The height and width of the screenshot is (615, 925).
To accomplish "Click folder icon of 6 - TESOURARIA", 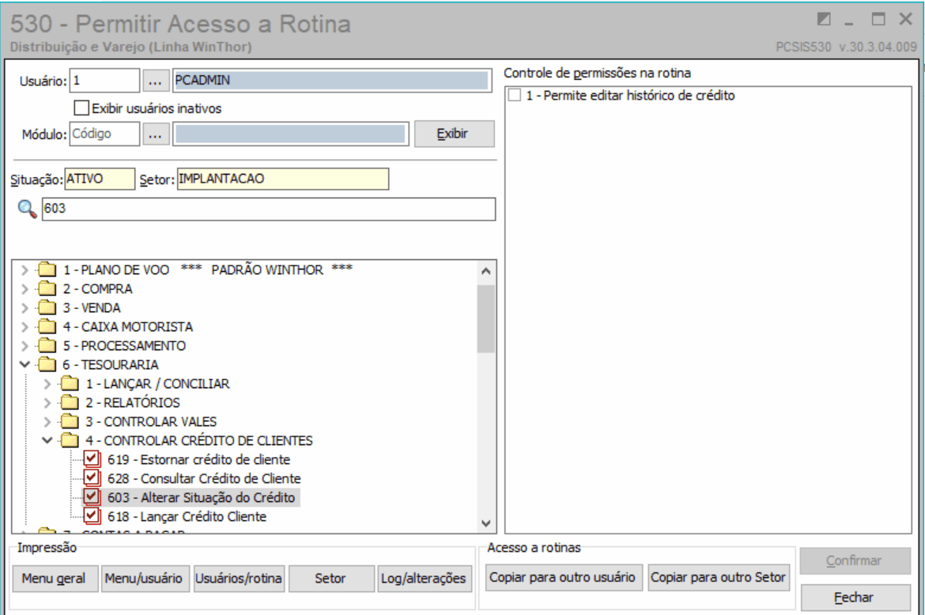I will [x=47, y=364].
